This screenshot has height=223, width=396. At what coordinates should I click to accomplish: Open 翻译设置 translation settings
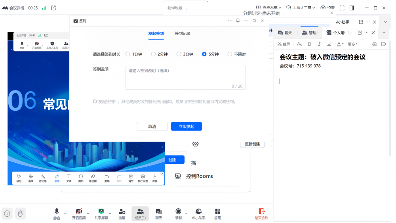point(175,8)
